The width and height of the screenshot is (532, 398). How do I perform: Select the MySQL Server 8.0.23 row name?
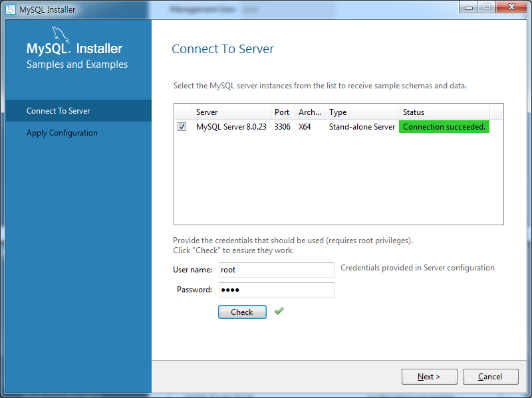click(231, 127)
